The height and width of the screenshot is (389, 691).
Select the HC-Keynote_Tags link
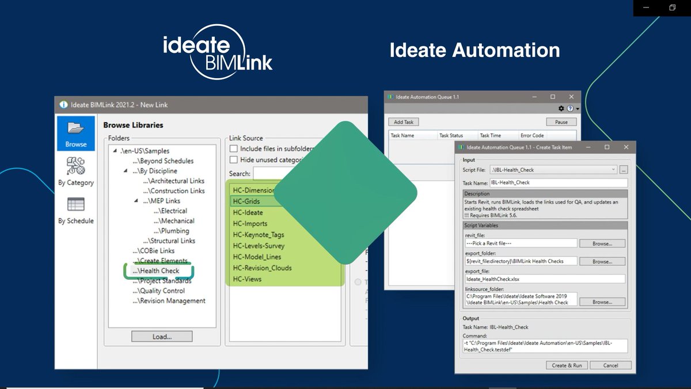click(x=259, y=235)
